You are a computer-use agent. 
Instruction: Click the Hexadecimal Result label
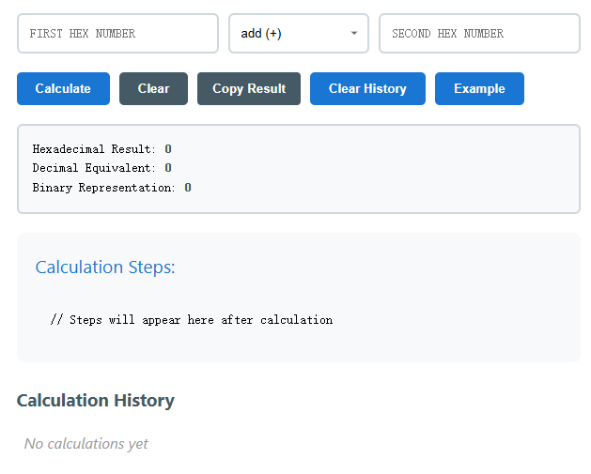[x=94, y=149]
